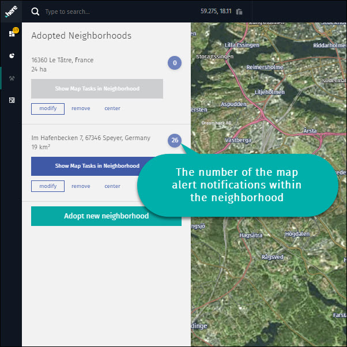Click Hagsätra label on the map
This screenshot has width=347, height=347.
click(x=251, y=235)
